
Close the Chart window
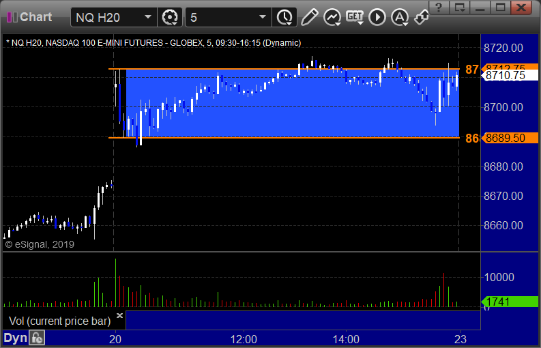point(521,7)
